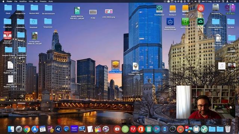Open the Finder menu

click(9, 1)
